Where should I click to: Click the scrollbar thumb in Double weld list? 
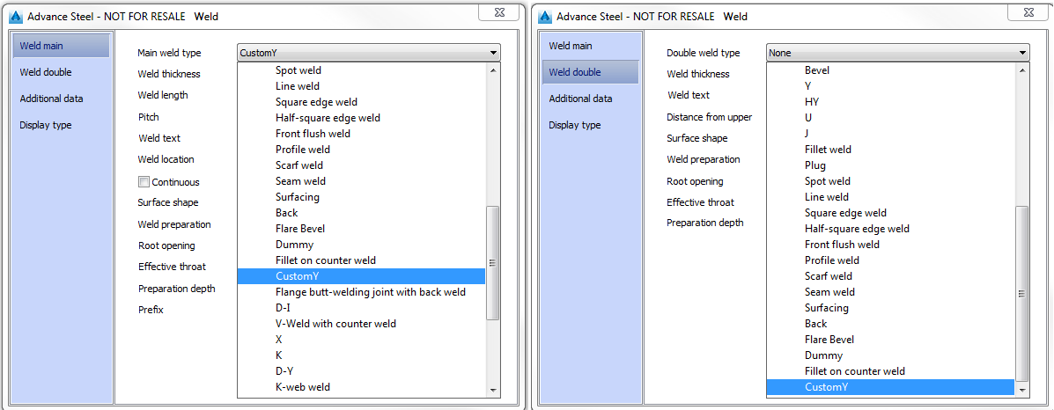(x=1022, y=294)
